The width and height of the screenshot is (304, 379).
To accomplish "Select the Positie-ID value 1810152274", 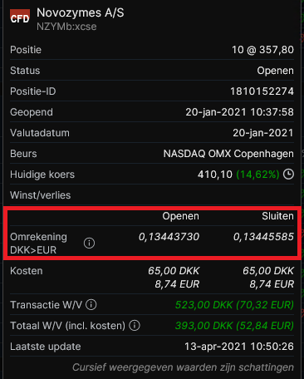I will pos(262,91).
